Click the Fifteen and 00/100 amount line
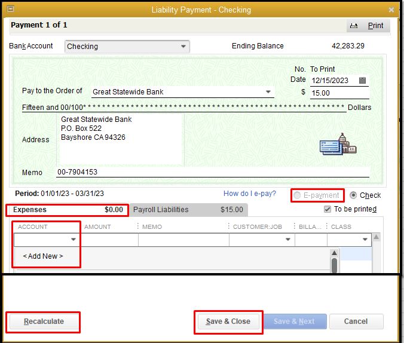404x343 pixels. click(184, 107)
